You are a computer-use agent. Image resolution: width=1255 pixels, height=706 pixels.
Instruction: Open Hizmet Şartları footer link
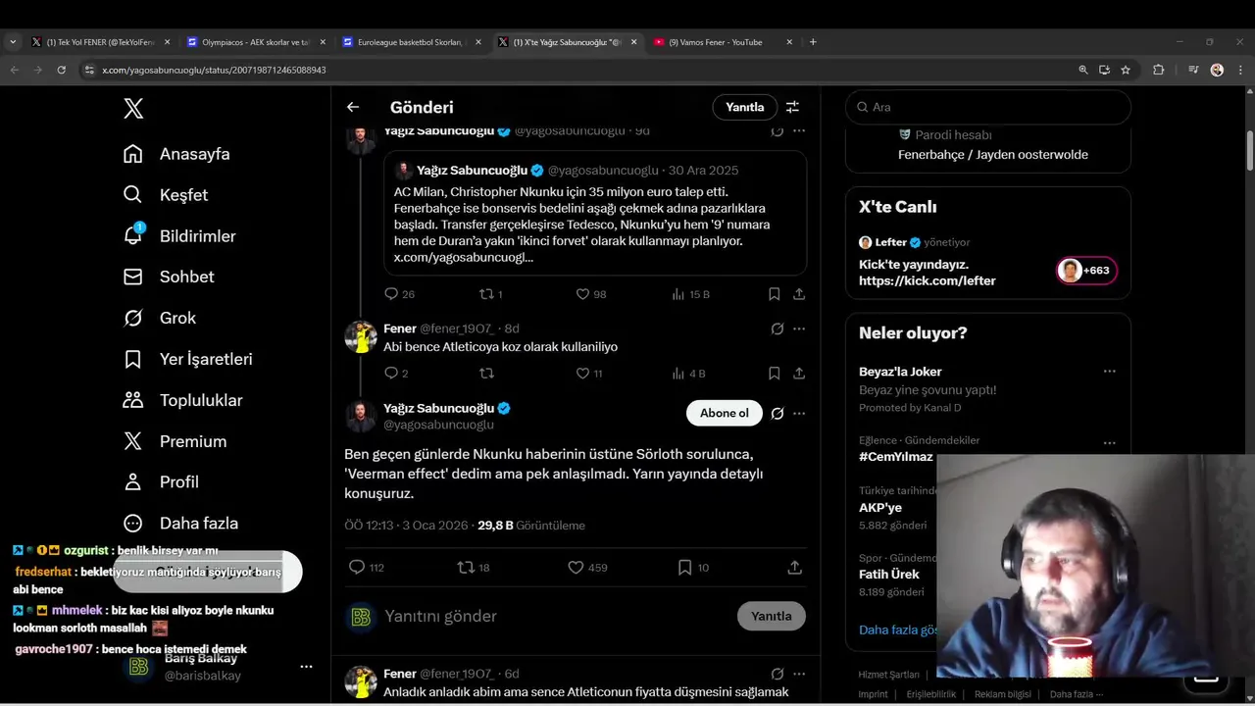click(x=888, y=675)
